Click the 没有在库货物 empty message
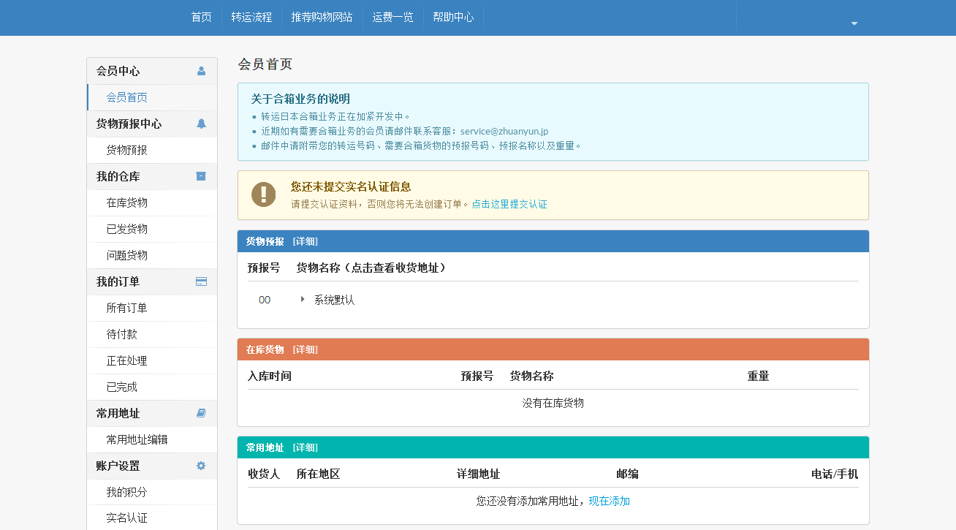The image size is (956, 530). click(x=553, y=403)
